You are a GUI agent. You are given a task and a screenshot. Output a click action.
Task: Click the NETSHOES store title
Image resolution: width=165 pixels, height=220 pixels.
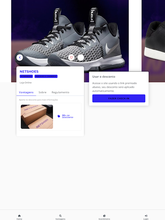[x=29, y=71]
